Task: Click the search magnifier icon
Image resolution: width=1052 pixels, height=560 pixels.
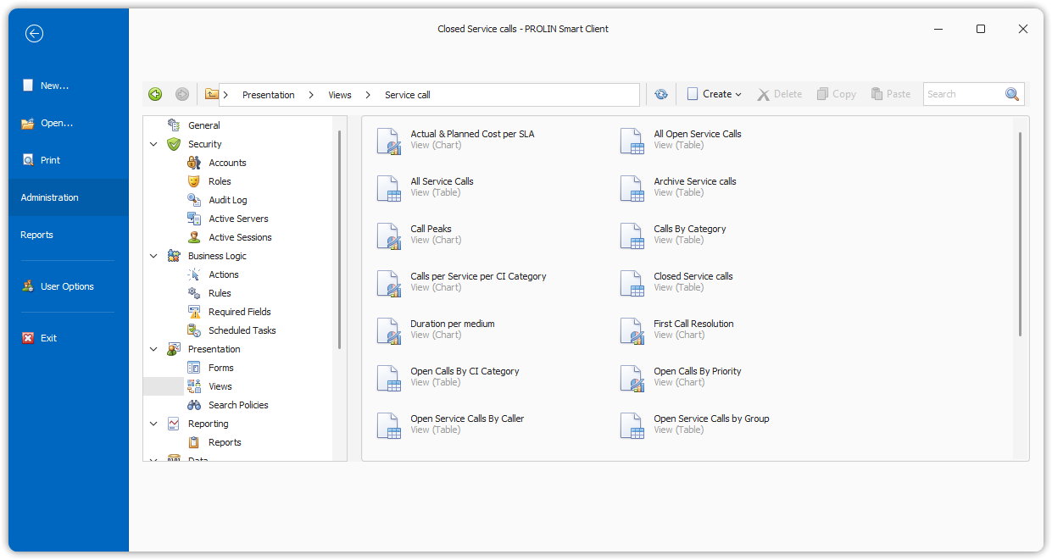Action: [x=1012, y=94]
